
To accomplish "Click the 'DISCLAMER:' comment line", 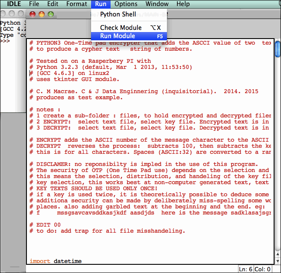I will click(x=144, y=164).
